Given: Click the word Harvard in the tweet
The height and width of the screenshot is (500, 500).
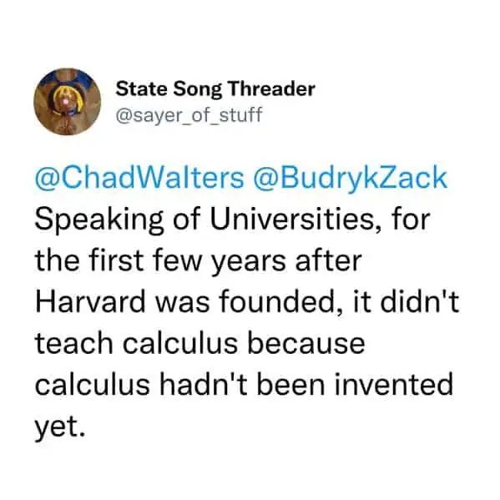Looking at the screenshot, I should click(x=90, y=301).
